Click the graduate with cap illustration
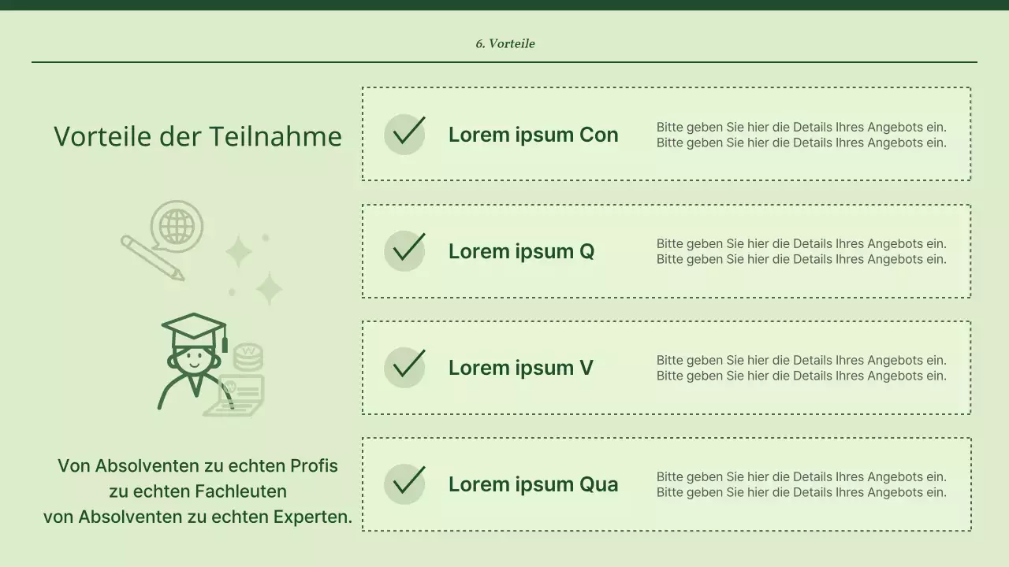Viewport: 1009px width, 567px height. click(192, 359)
